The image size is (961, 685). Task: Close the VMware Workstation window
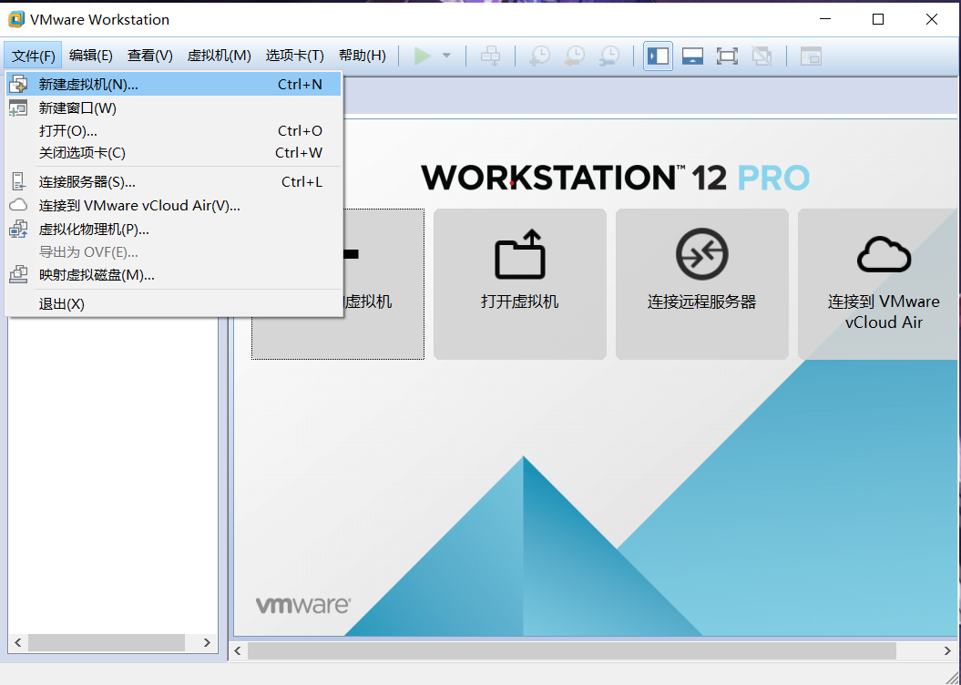coord(932,19)
